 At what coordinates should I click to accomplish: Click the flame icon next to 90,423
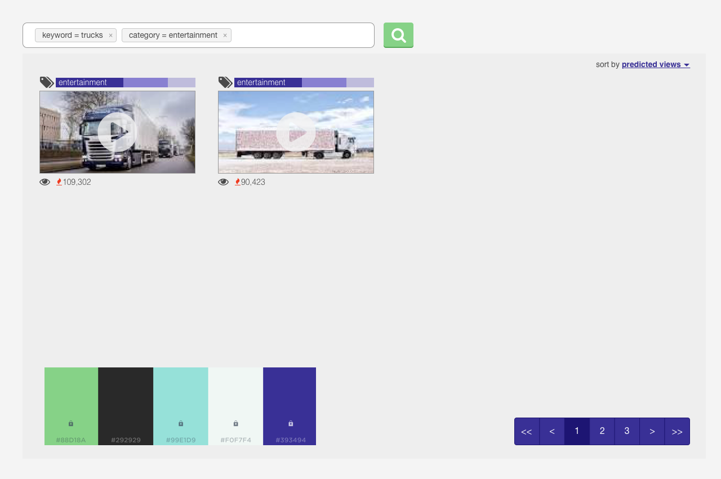click(238, 181)
